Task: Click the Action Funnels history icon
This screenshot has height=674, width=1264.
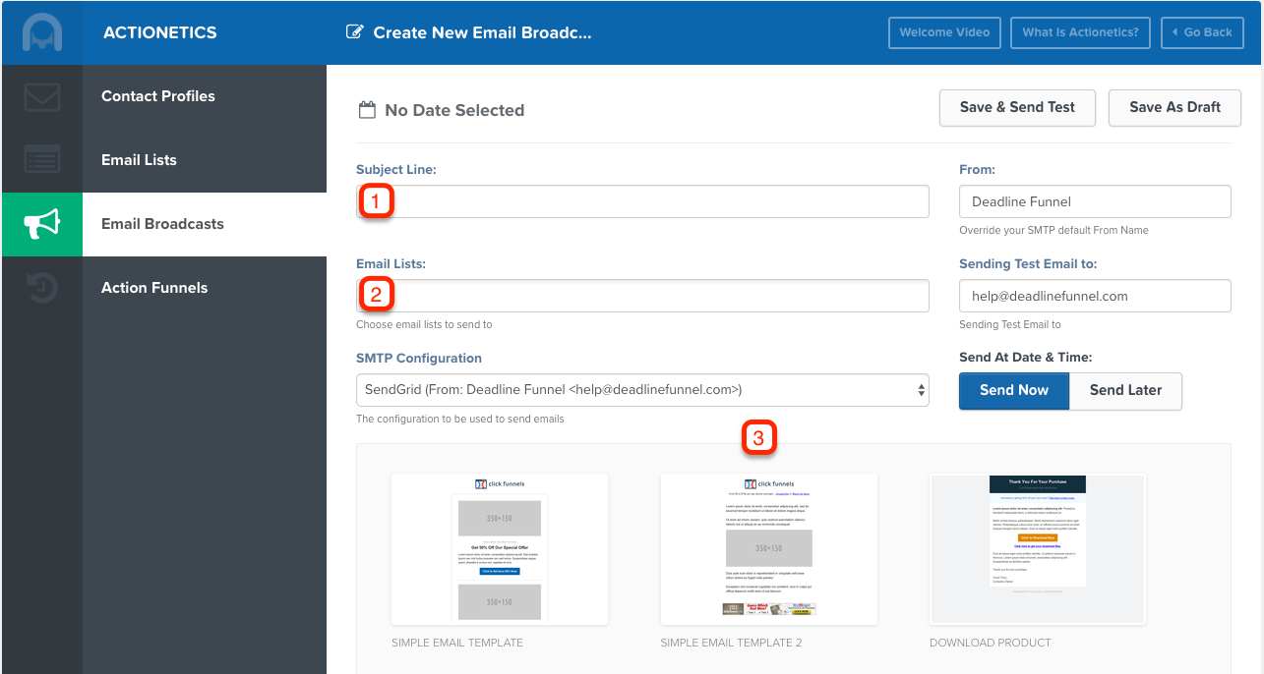Action: click(x=42, y=288)
